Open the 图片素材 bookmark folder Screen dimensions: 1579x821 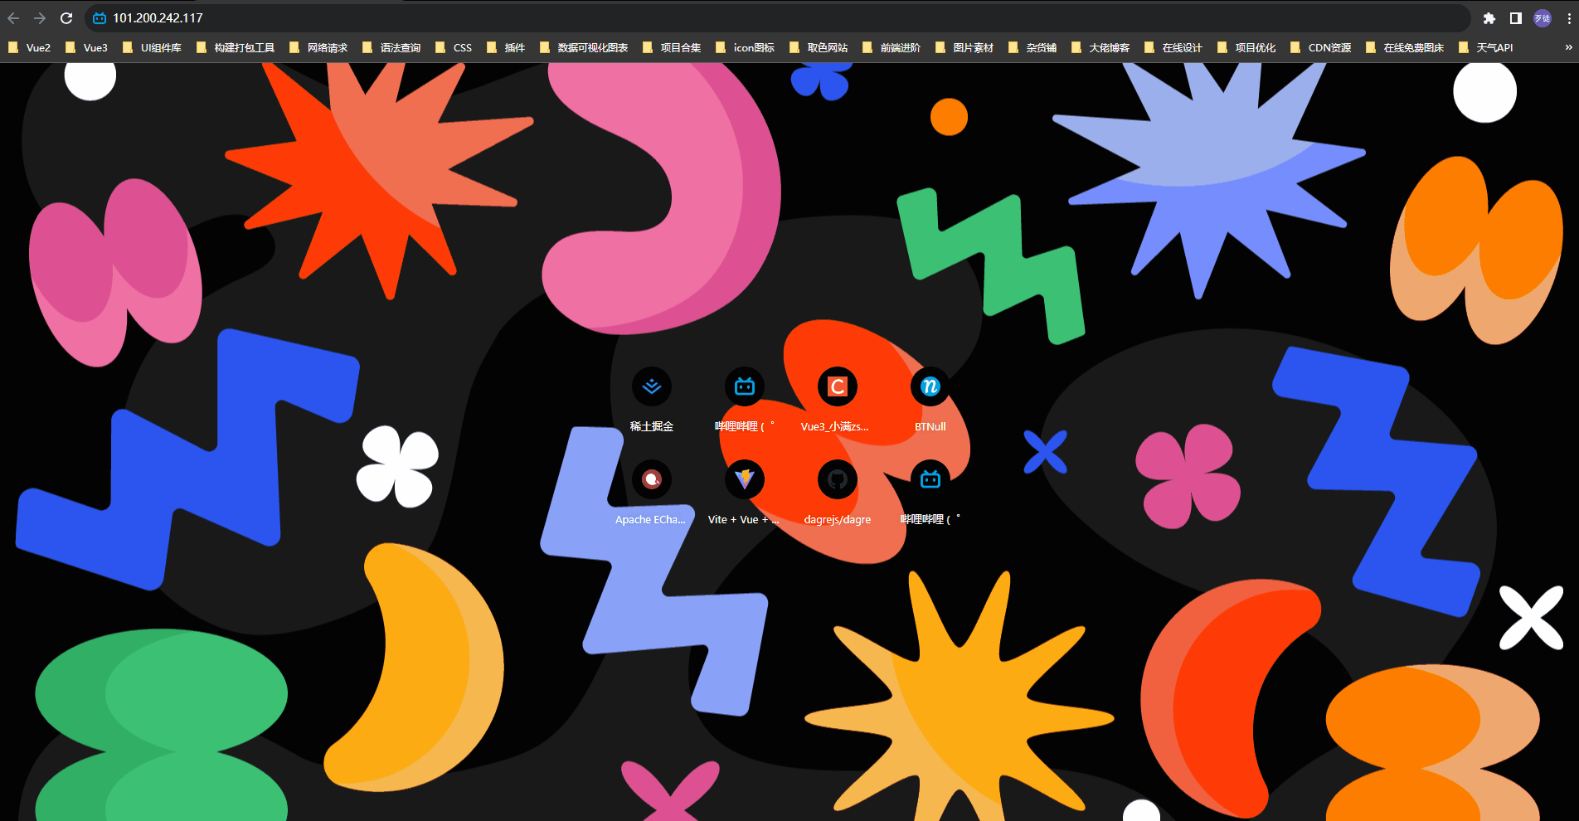964,47
